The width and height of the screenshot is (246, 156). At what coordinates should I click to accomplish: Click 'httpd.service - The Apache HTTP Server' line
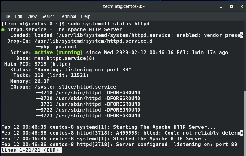65,30
